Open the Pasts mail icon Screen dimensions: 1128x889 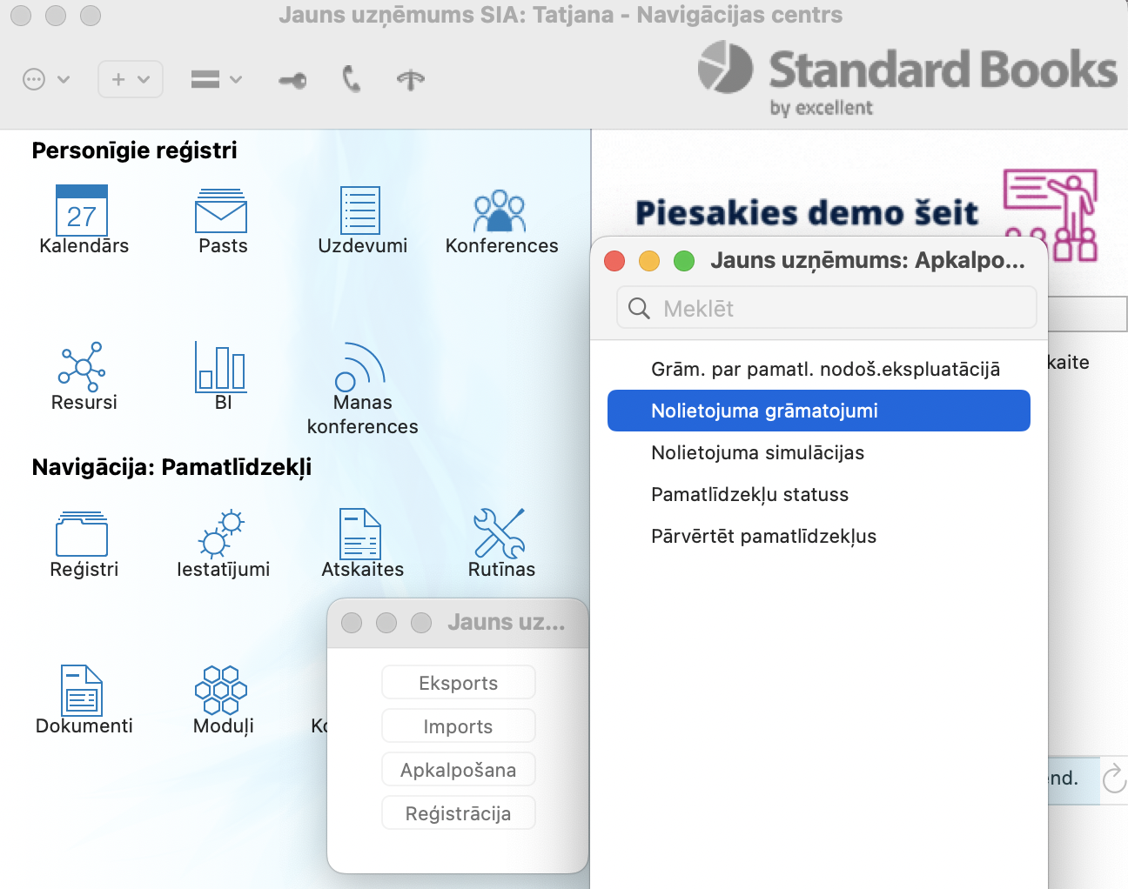click(x=221, y=211)
